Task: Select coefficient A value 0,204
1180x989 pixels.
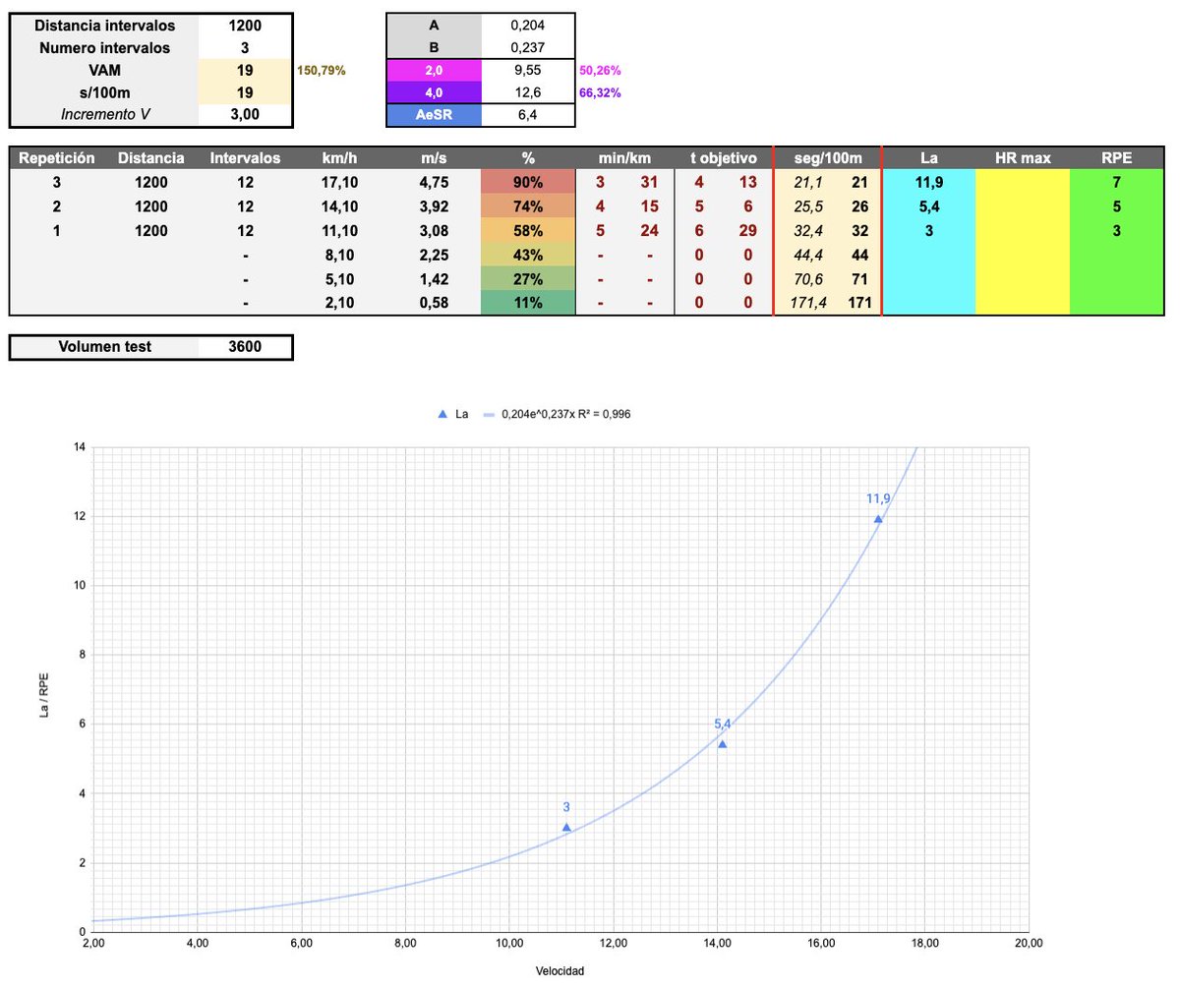Action: click(528, 26)
